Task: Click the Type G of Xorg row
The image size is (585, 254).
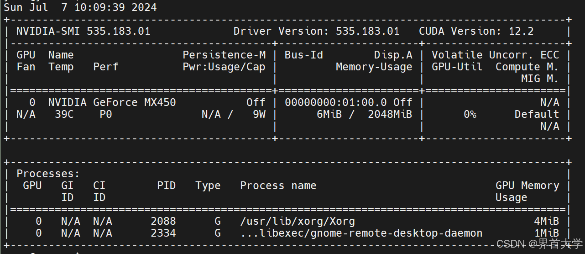Action: pyautogui.click(x=218, y=222)
